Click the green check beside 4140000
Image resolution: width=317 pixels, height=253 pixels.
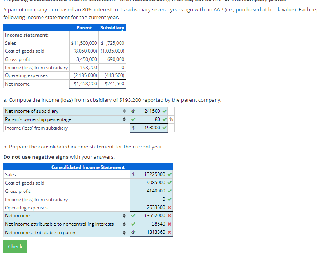click(170, 191)
